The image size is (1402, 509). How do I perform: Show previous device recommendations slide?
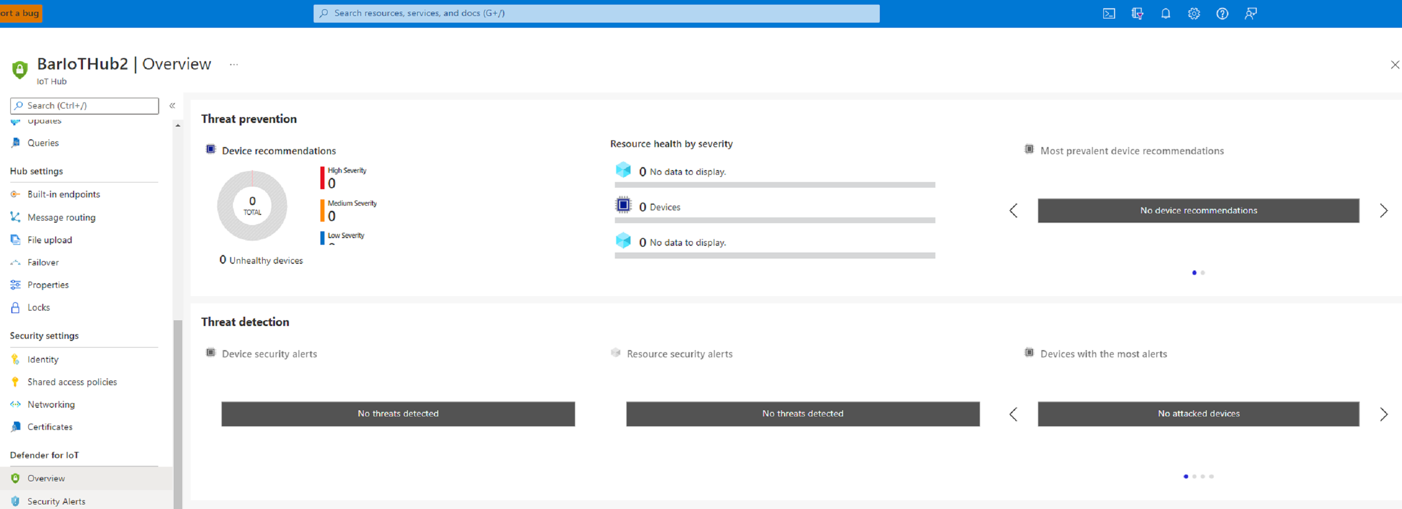1014,211
